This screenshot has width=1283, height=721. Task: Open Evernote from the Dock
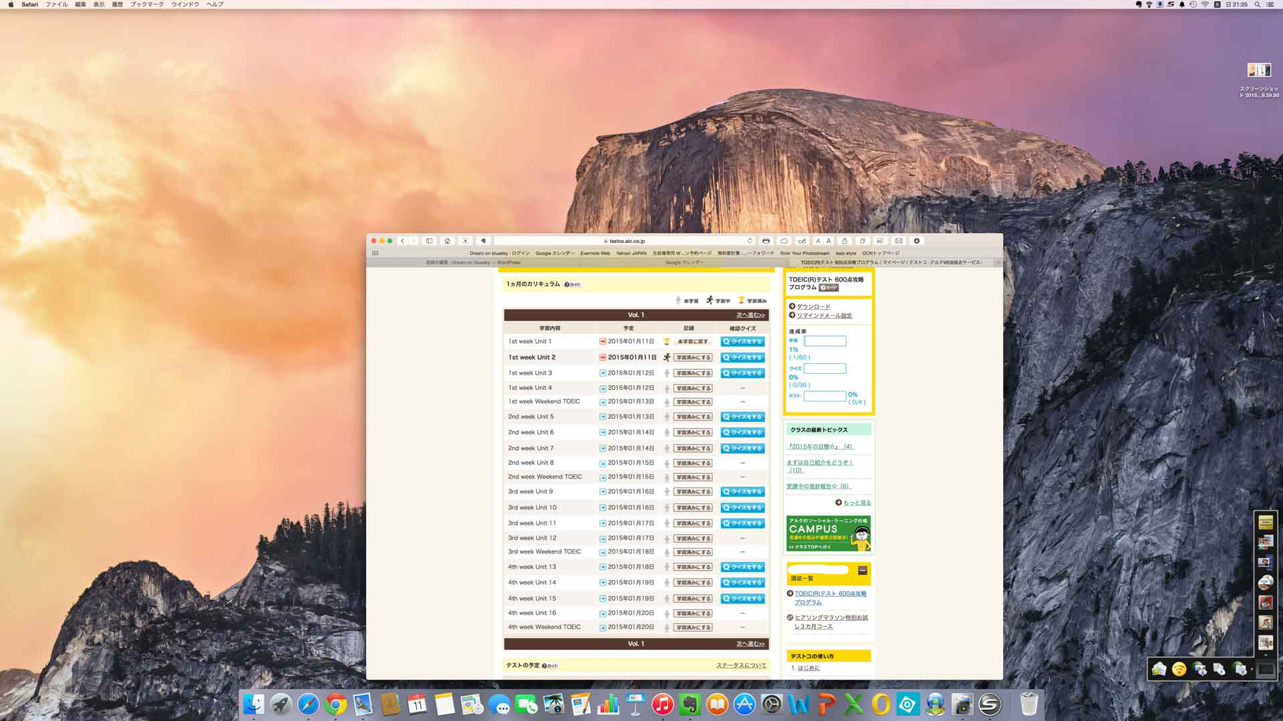point(690,704)
